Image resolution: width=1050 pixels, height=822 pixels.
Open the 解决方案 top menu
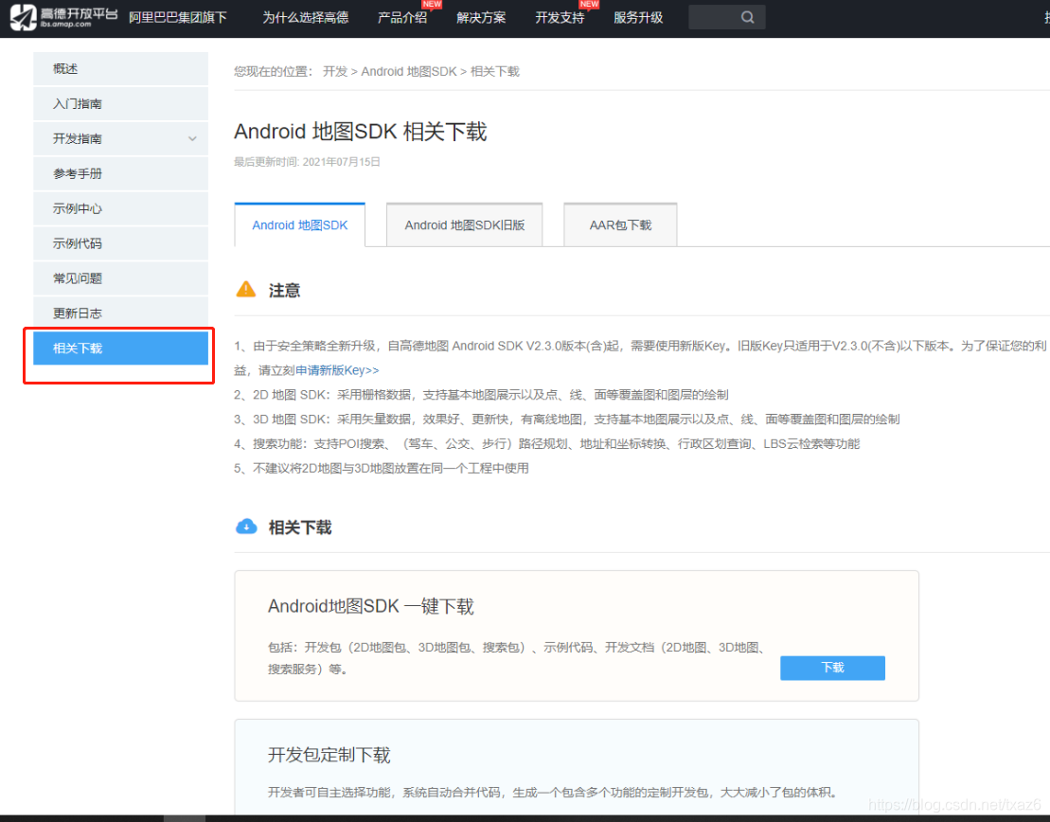(x=481, y=16)
